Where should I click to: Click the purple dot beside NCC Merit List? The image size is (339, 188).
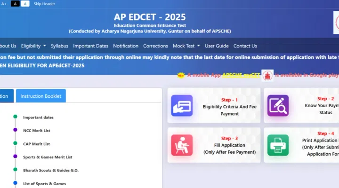coord(15,130)
